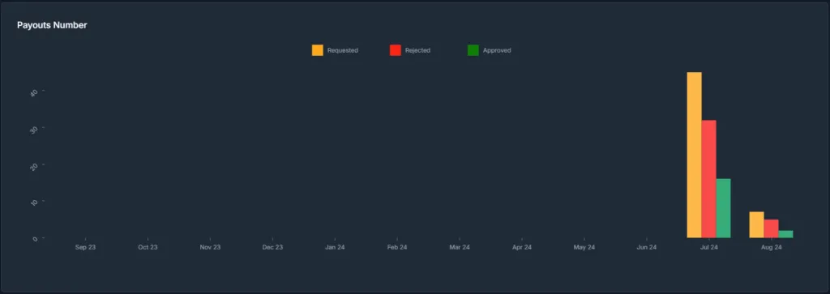
Task: Toggle the Rejected series legend label
Action: [x=417, y=51]
